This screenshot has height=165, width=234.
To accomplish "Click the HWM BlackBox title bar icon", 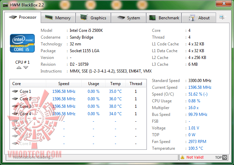I will [5, 5].
